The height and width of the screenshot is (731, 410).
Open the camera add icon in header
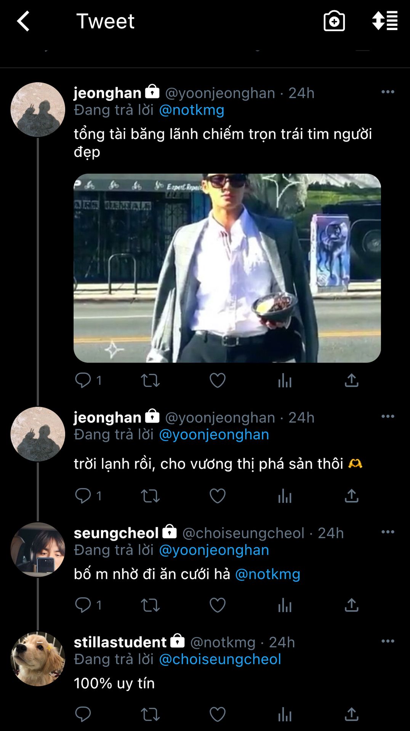click(334, 21)
